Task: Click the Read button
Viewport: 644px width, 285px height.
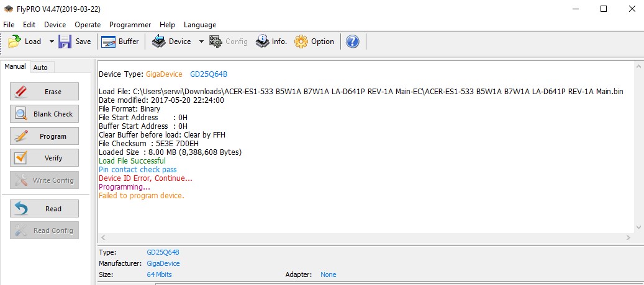Action: (44, 208)
